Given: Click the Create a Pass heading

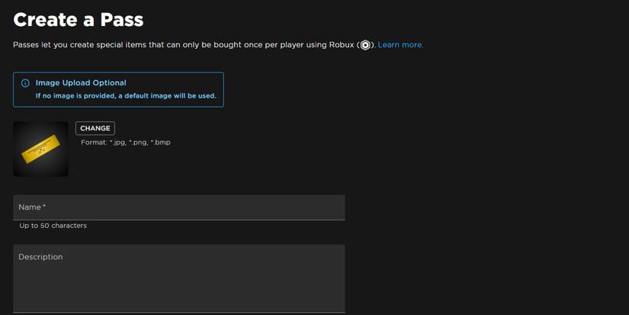Looking at the screenshot, I should coord(79,20).
